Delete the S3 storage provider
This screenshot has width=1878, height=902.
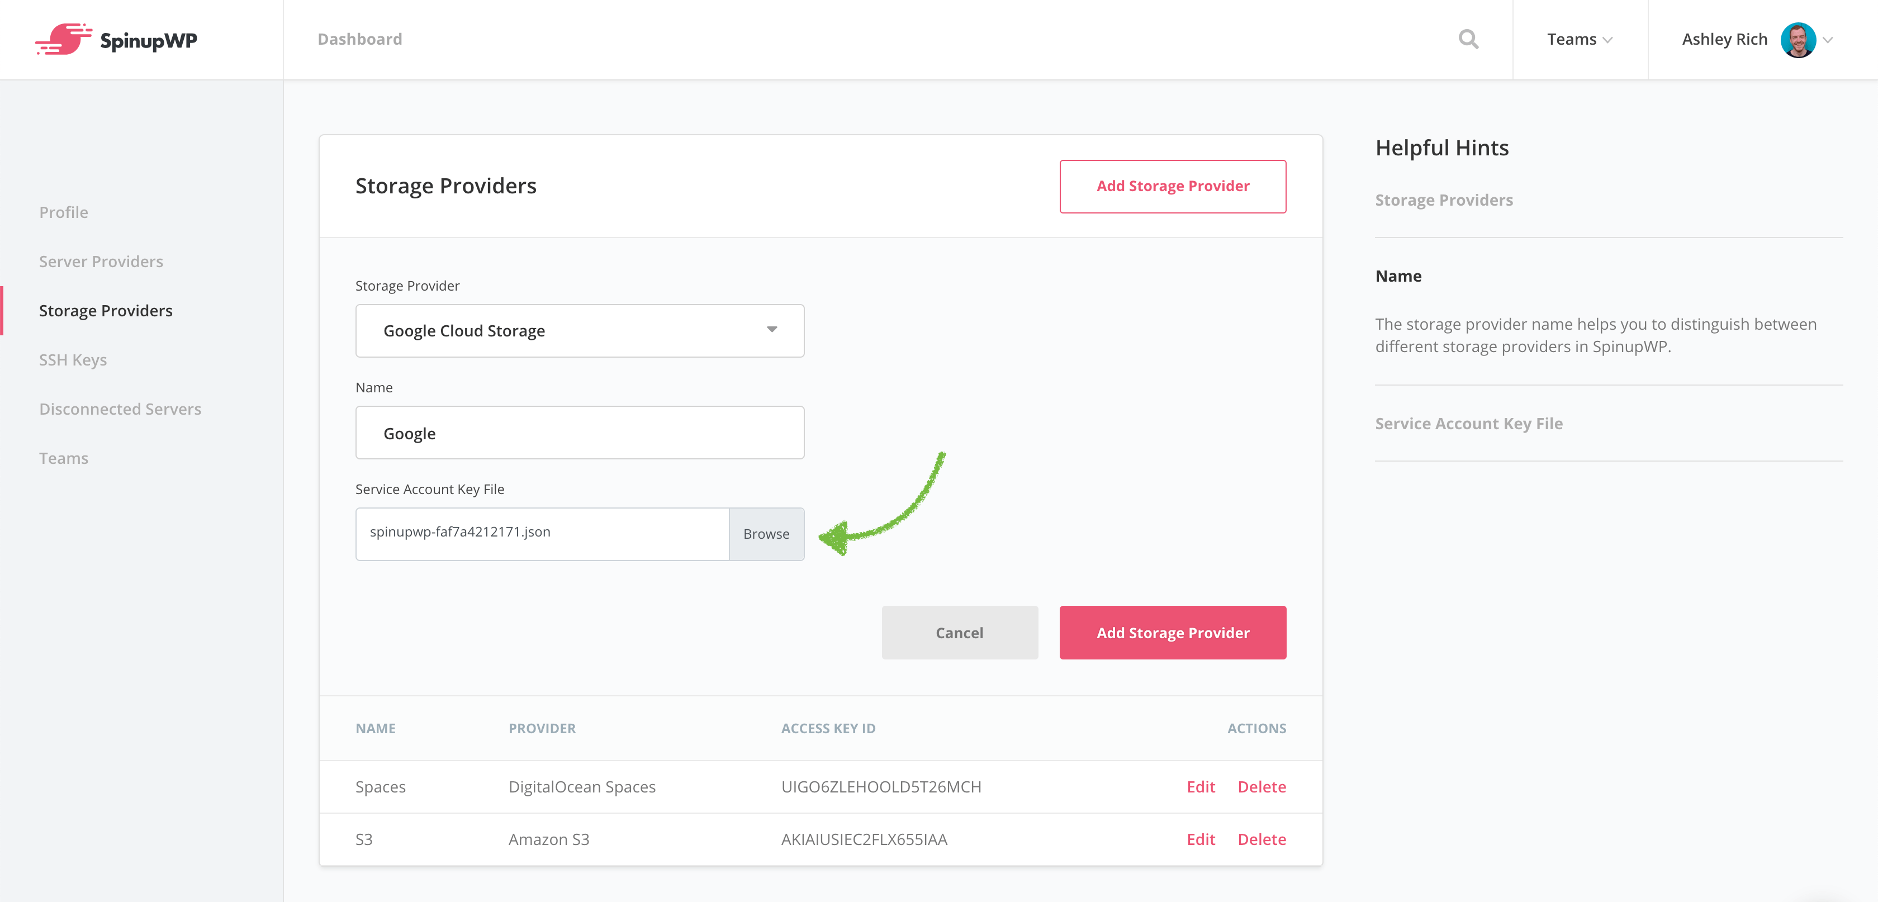pos(1262,839)
